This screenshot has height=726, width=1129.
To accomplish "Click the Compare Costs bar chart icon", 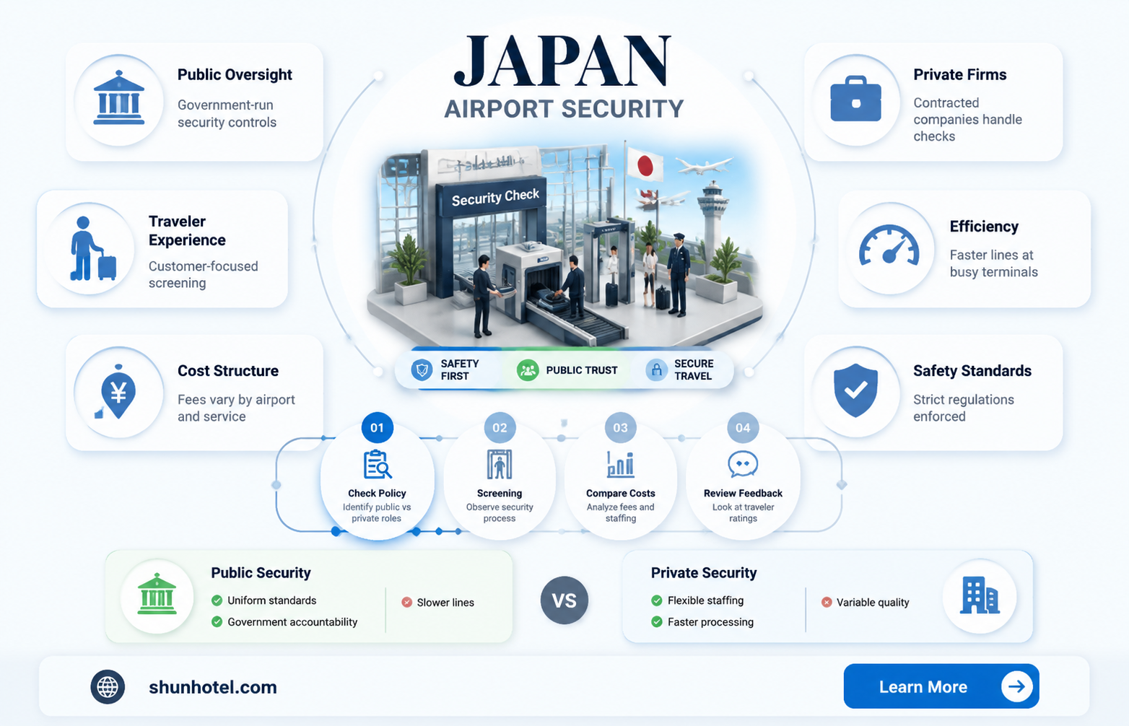I will (620, 464).
